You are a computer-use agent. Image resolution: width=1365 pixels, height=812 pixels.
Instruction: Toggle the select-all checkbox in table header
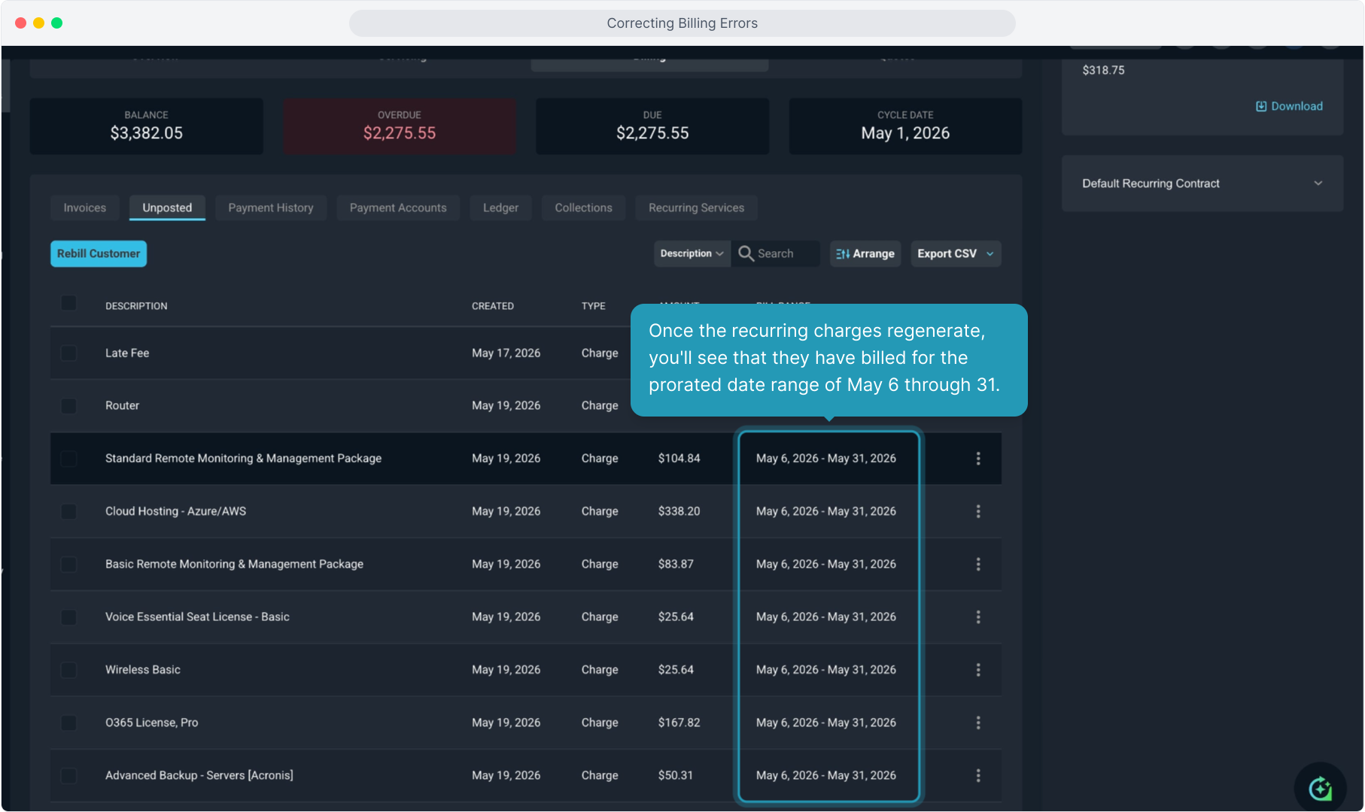pyautogui.click(x=68, y=303)
